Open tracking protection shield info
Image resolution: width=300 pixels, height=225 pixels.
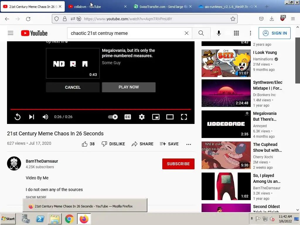(x=57, y=19)
